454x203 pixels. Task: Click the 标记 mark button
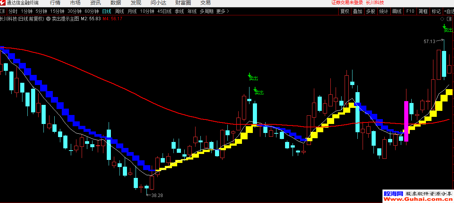(436, 11)
